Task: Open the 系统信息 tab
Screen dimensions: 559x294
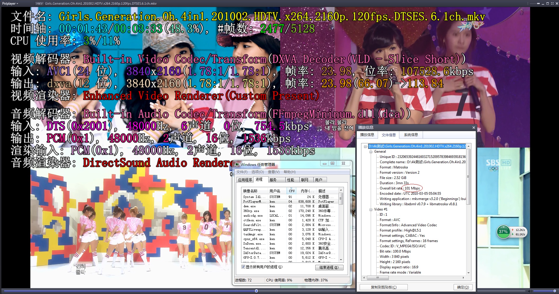Action: pos(411,135)
